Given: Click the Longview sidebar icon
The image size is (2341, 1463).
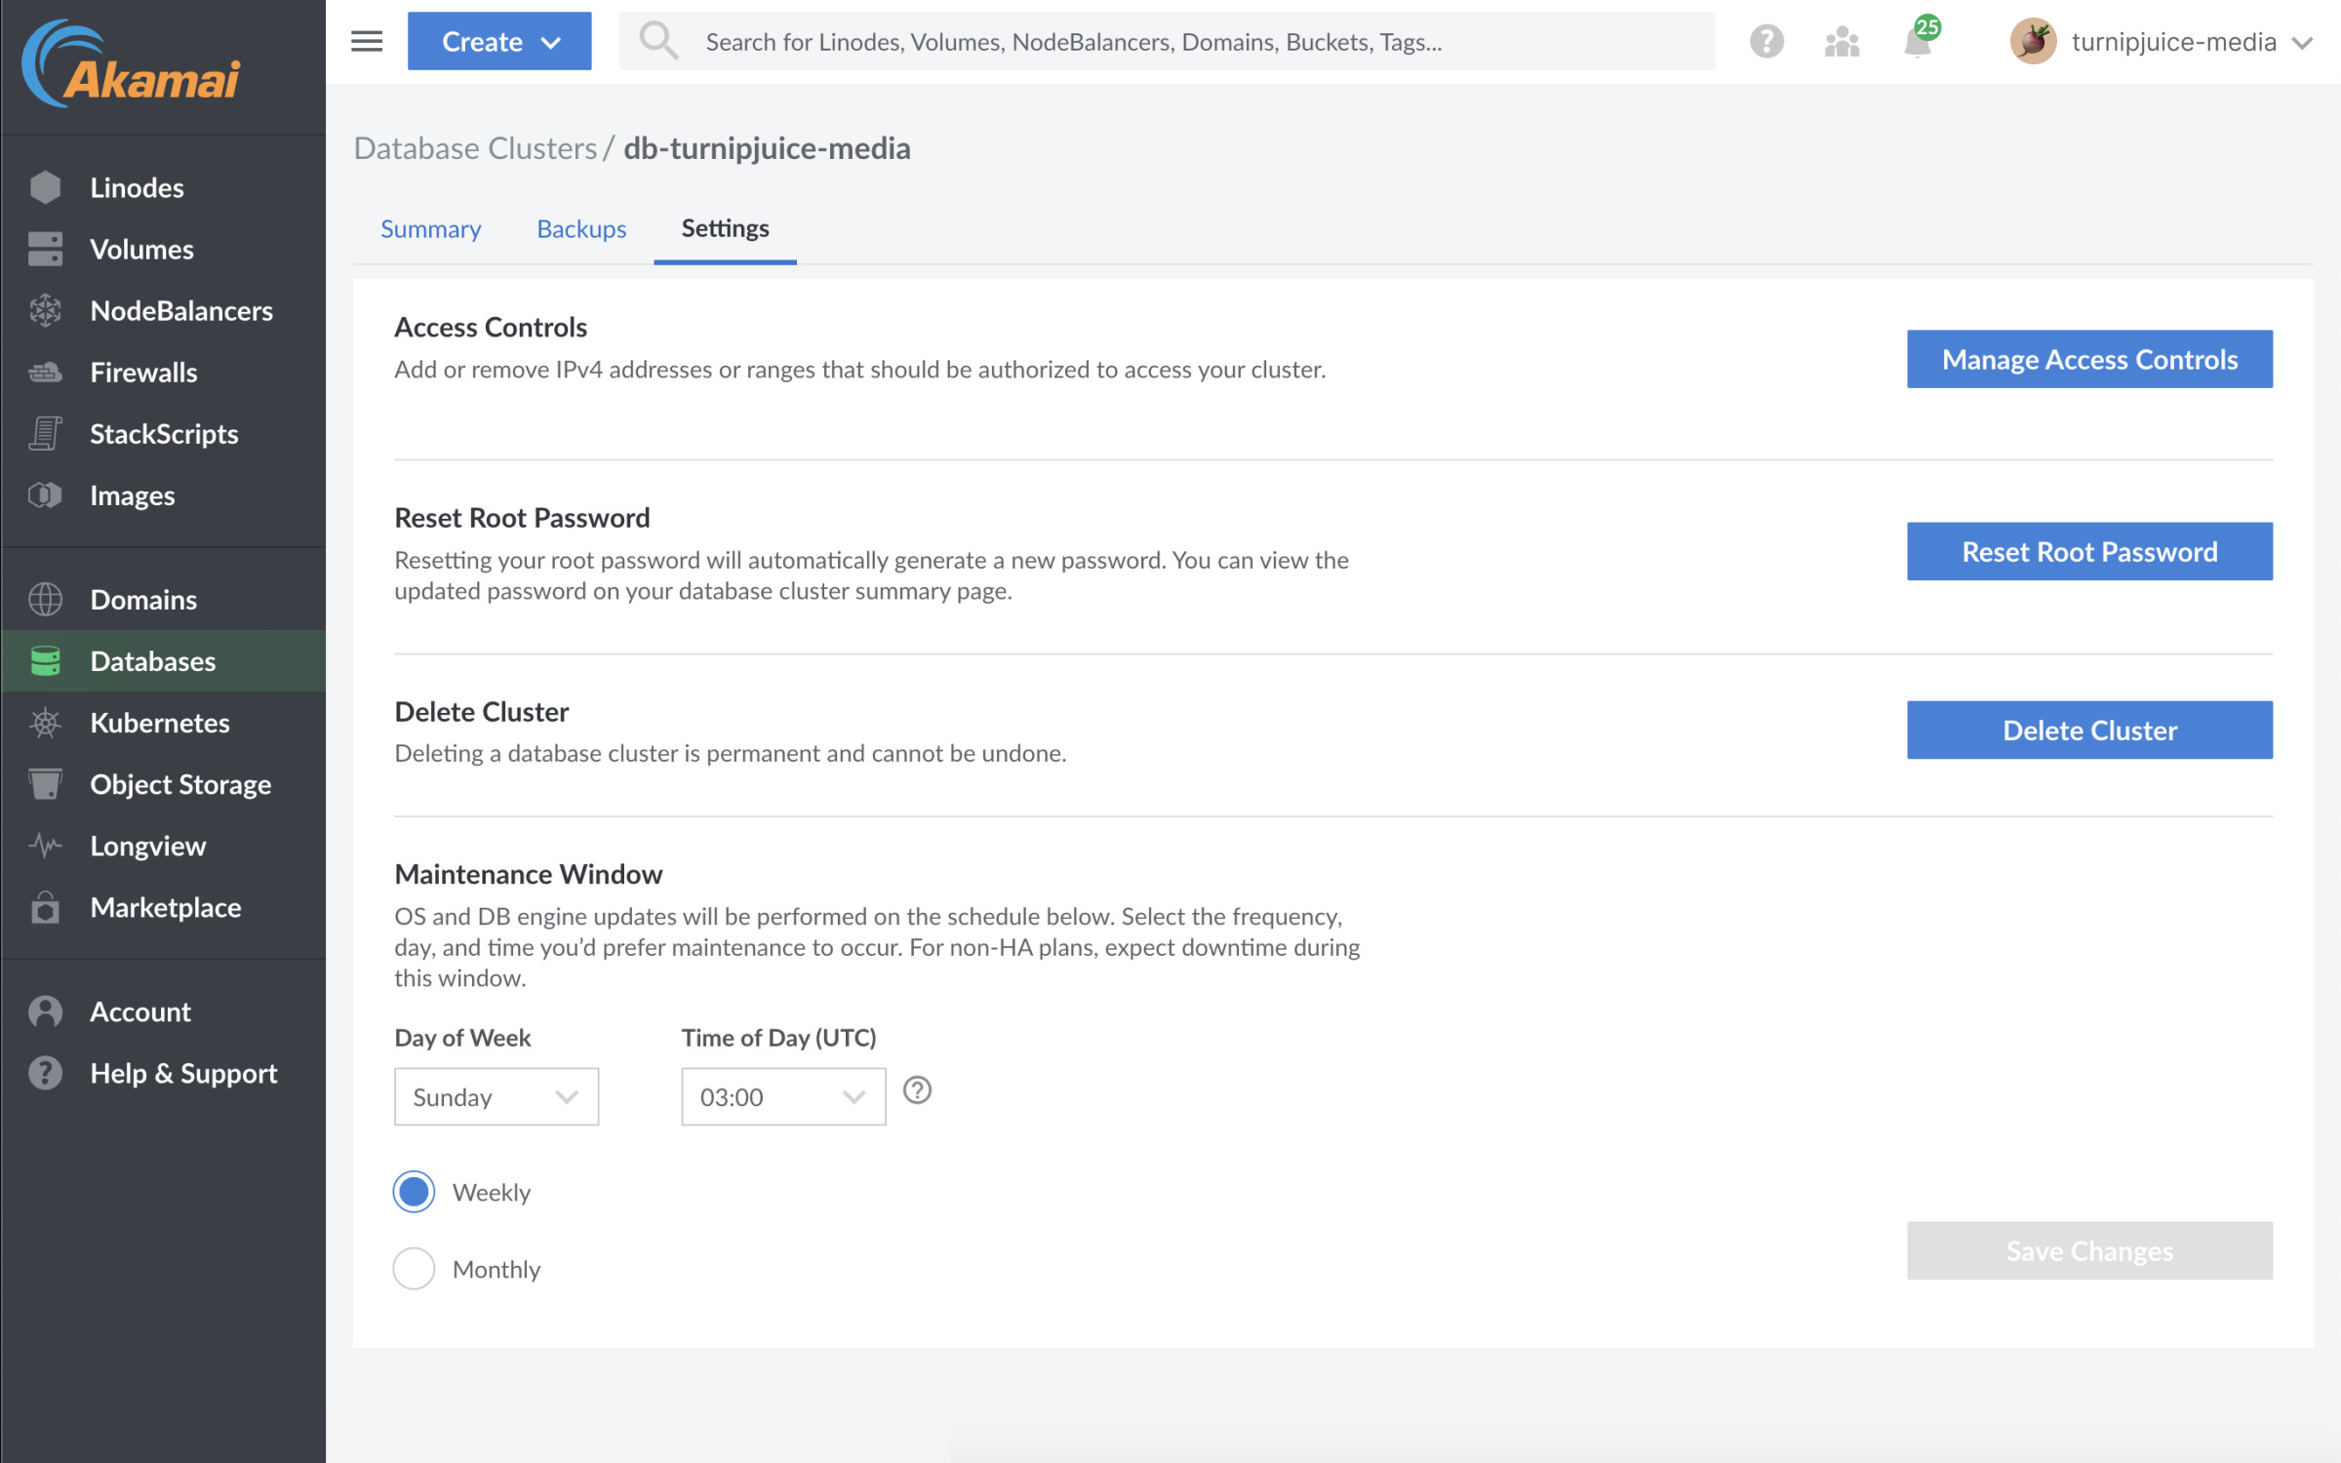Looking at the screenshot, I should [x=44, y=847].
